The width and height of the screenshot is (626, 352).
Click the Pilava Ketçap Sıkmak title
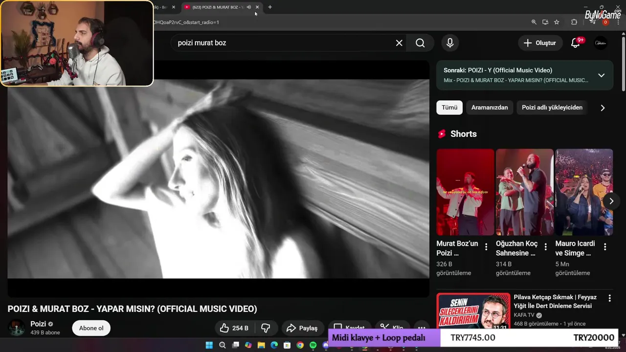click(x=555, y=302)
